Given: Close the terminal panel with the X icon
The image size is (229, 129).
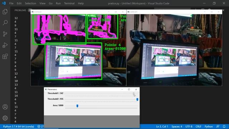Looking at the screenshot, I should click(223, 10).
